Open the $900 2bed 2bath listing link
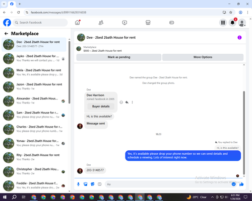The image size is (252, 201). click(x=102, y=51)
